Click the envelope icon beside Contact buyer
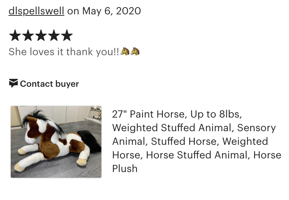 pyautogui.click(x=13, y=84)
